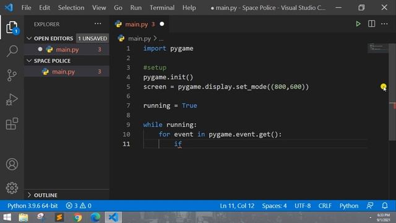Collapse the Space Police folder section
Viewport: 396px width, 223px height.
pos(29,61)
